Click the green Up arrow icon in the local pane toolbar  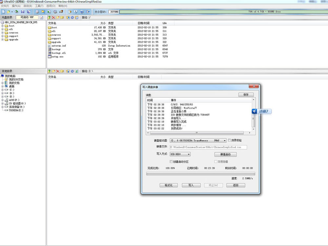49,71
